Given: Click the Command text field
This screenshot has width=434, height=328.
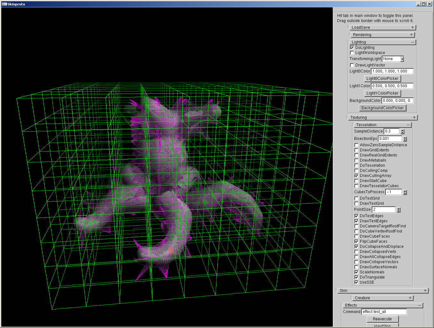Looking at the screenshot, I should [x=384, y=312].
